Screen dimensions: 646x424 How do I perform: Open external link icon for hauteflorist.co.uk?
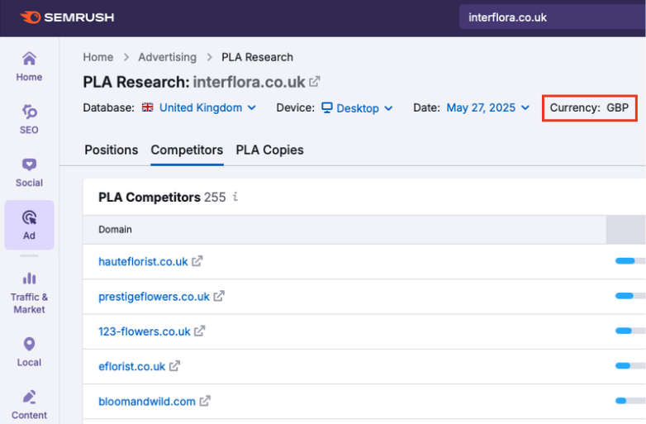pos(197,261)
